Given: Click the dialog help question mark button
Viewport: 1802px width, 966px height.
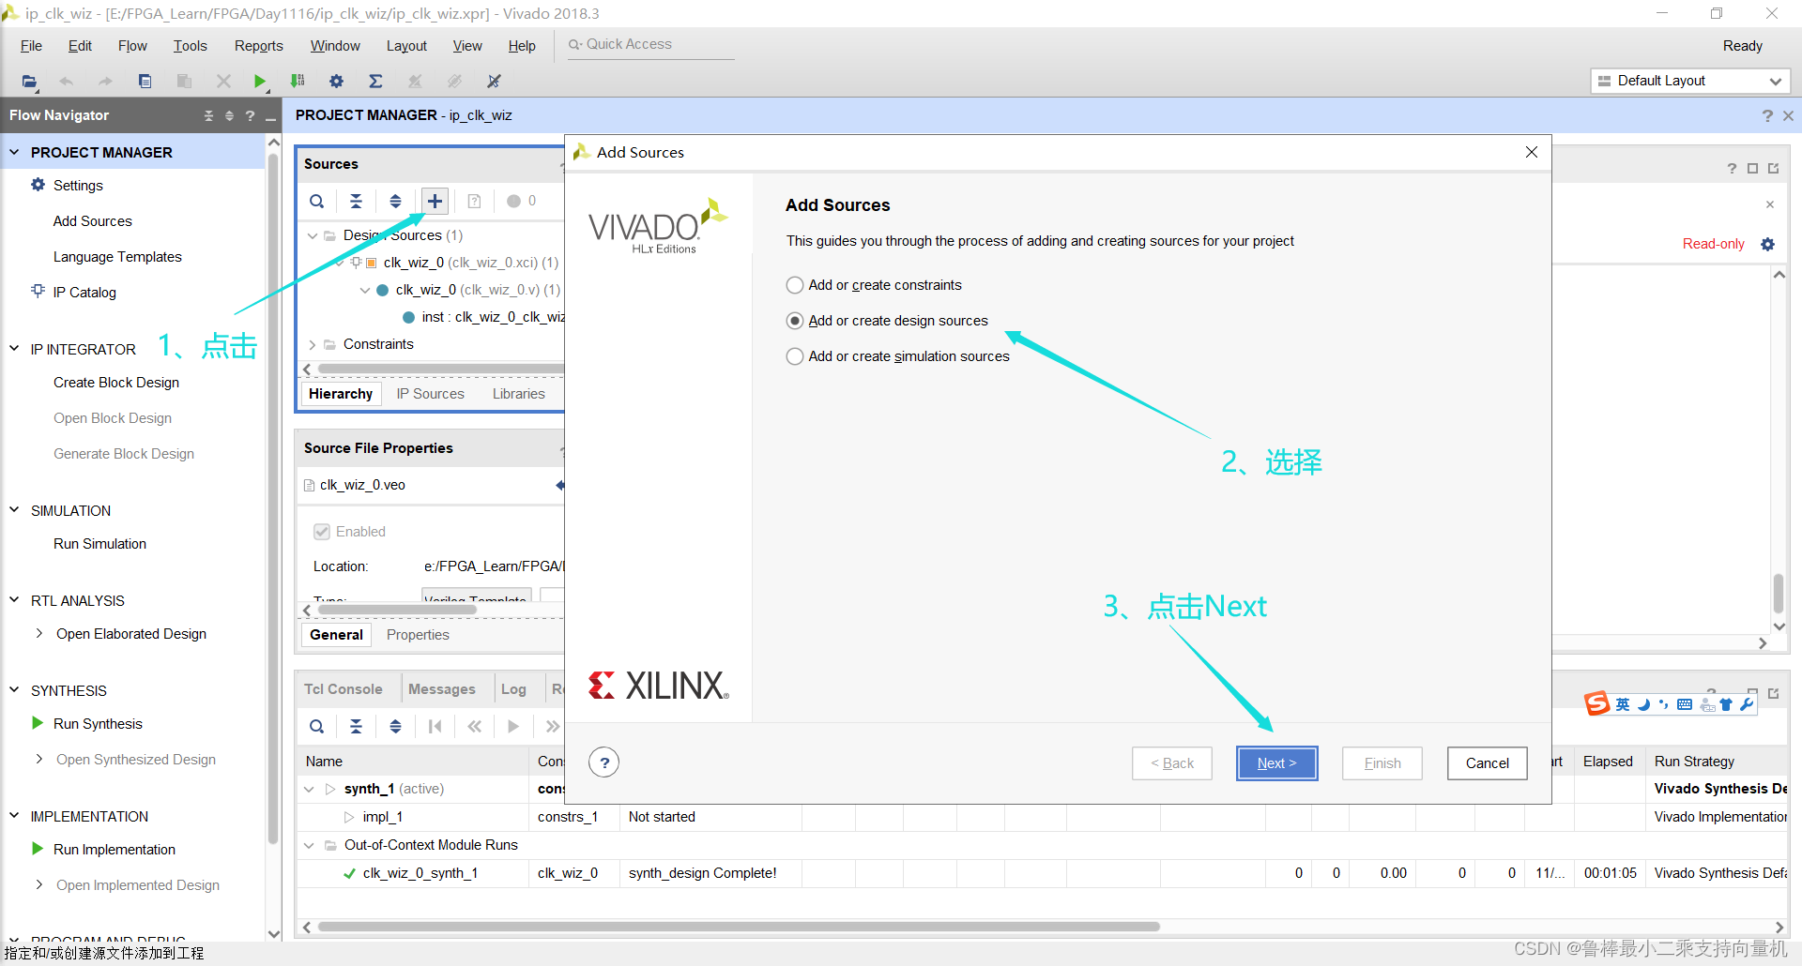Looking at the screenshot, I should (604, 762).
